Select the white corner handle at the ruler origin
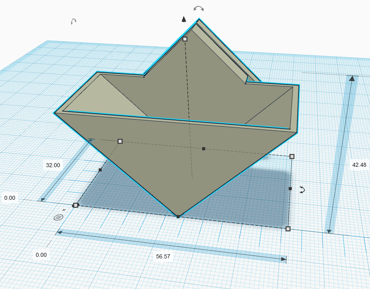The height and width of the screenshot is (289, 370). 75,205
